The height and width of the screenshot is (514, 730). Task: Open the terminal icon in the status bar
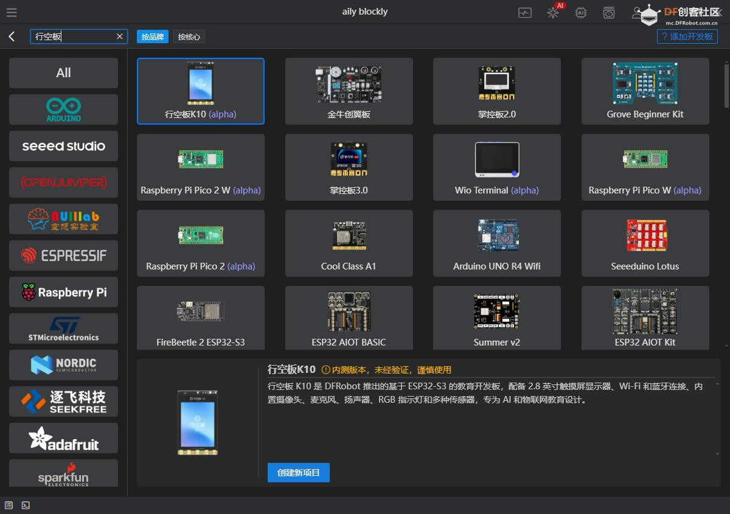tap(26, 505)
